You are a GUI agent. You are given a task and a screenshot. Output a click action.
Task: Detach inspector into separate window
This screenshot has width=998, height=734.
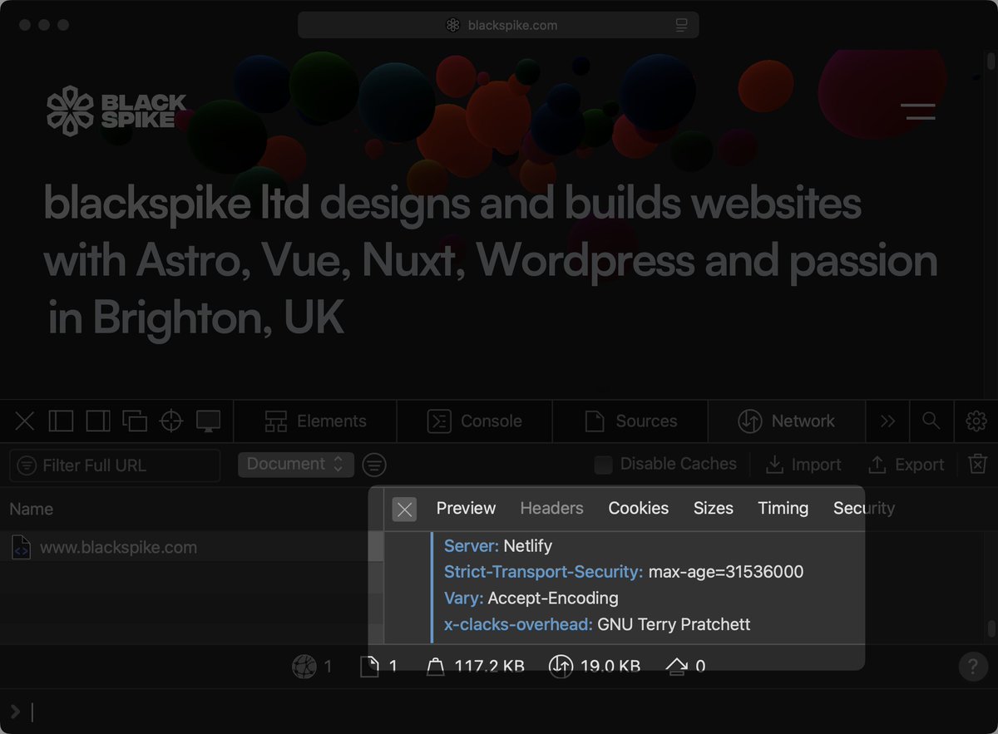135,421
